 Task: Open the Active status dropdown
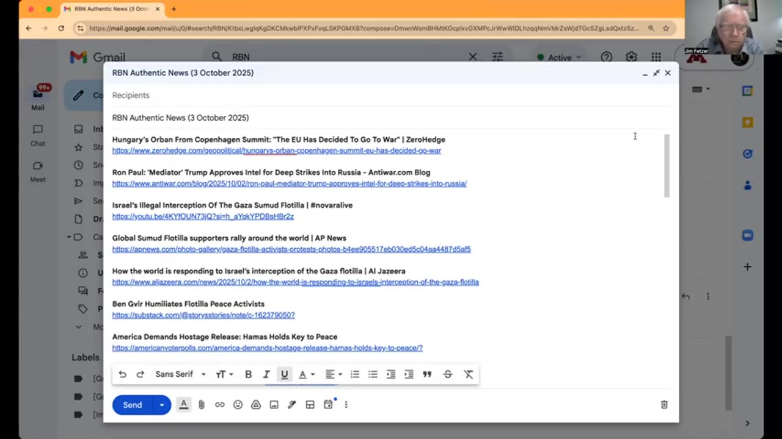(559, 57)
